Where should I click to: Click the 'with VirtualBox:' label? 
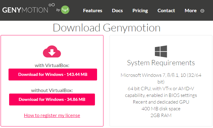click(52, 66)
